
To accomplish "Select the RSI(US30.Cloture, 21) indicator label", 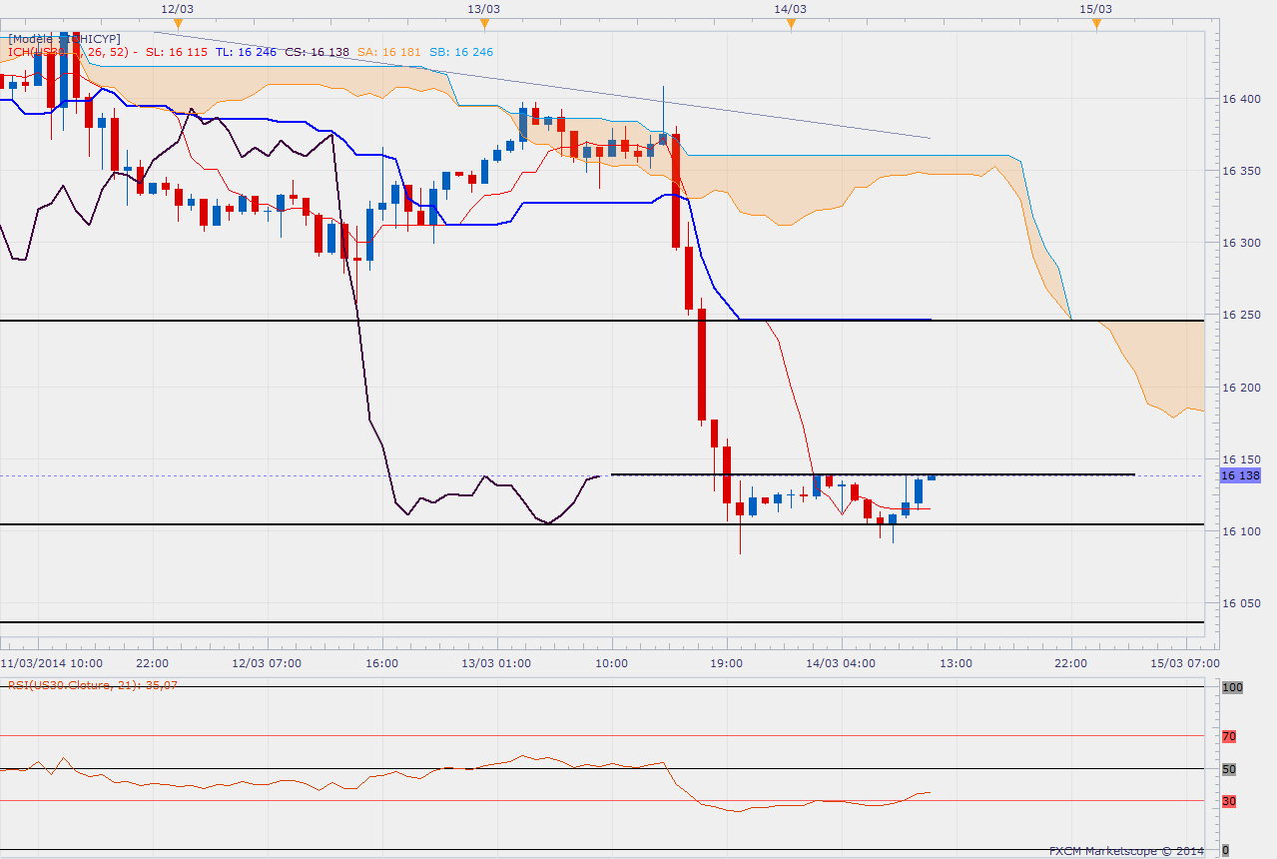I will click(93, 684).
